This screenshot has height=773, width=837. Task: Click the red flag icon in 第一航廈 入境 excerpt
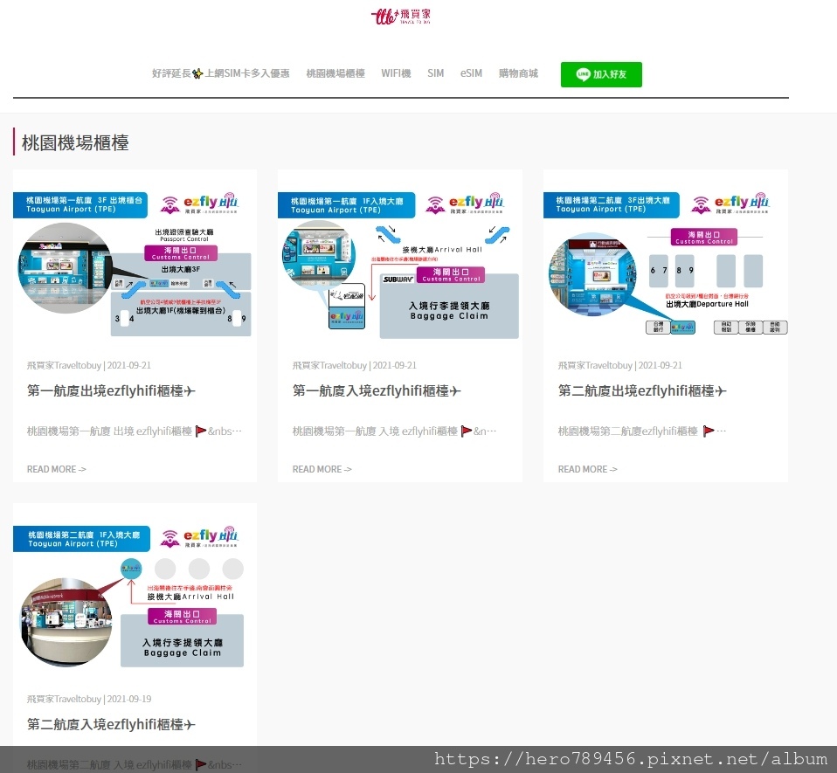(467, 431)
